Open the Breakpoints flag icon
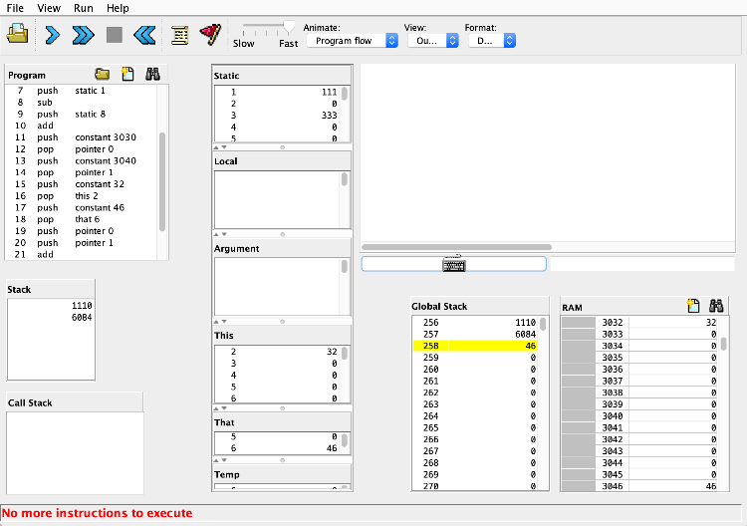Image resolution: width=747 pixels, height=526 pixels. pyautogui.click(x=209, y=35)
